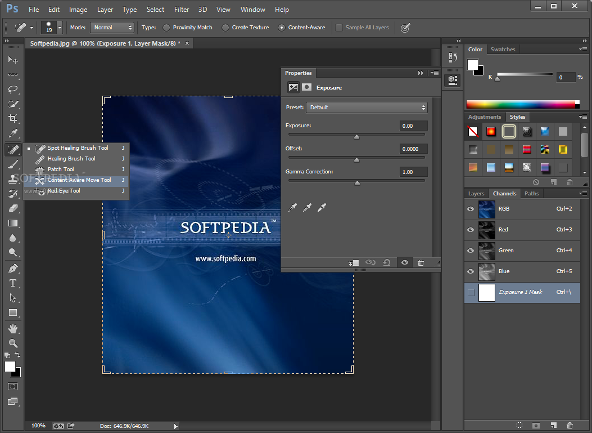Screen dimensions: 592x433
Task: Select the Move tool
Action: (13, 60)
